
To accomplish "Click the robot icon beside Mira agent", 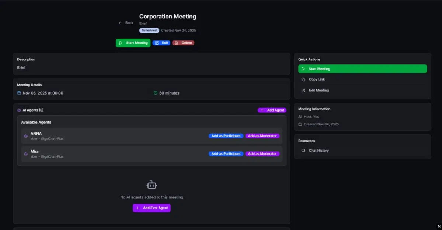I will [x=26, y=154].
